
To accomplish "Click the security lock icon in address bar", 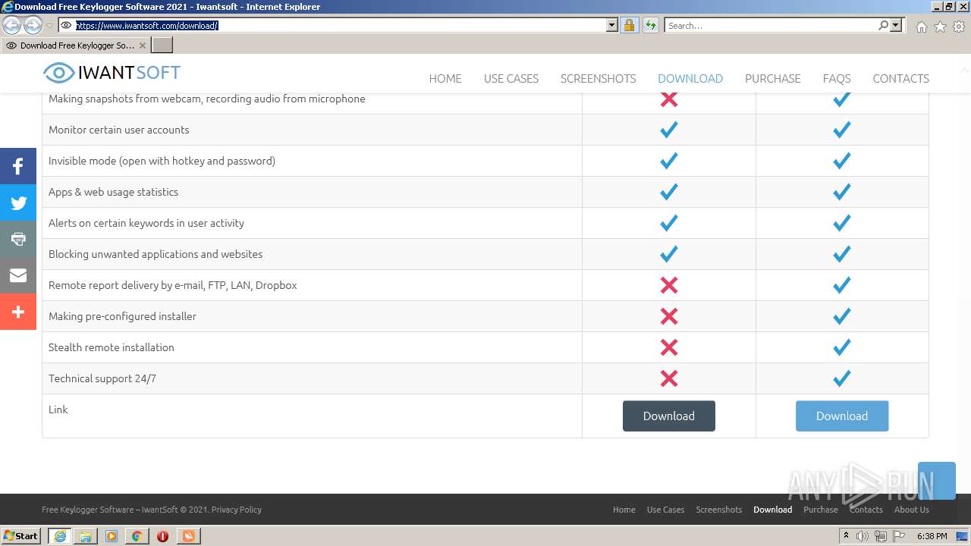I will pos(629,25).
